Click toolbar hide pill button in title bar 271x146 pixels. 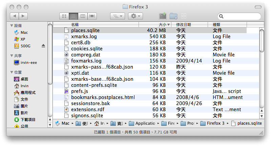(x=258, y=7)
